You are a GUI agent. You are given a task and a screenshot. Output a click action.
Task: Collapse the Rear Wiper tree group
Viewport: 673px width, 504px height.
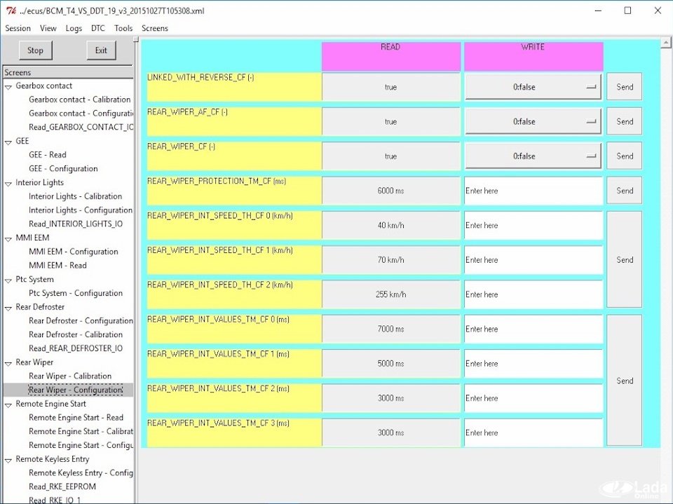click(8, 363)
